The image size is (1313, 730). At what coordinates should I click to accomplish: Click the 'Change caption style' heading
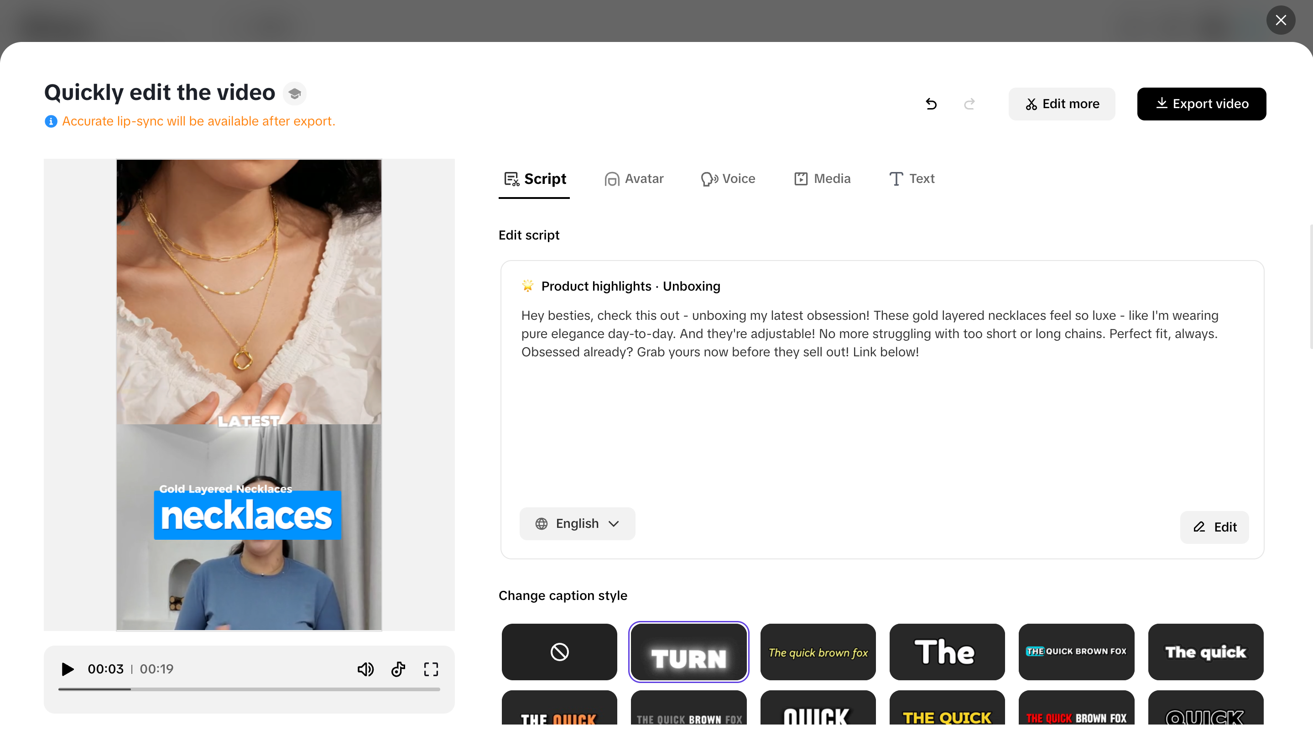point(563,595)
